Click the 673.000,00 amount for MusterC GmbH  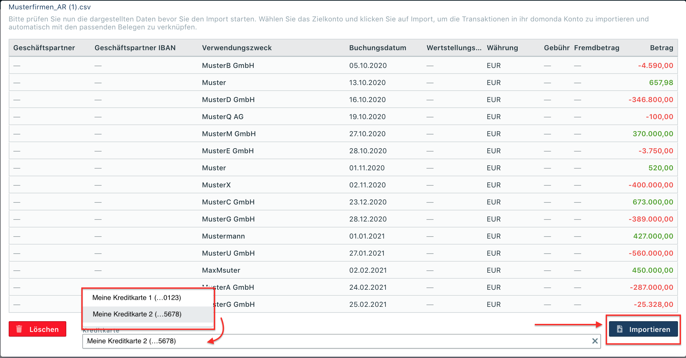tap(653, 202)
